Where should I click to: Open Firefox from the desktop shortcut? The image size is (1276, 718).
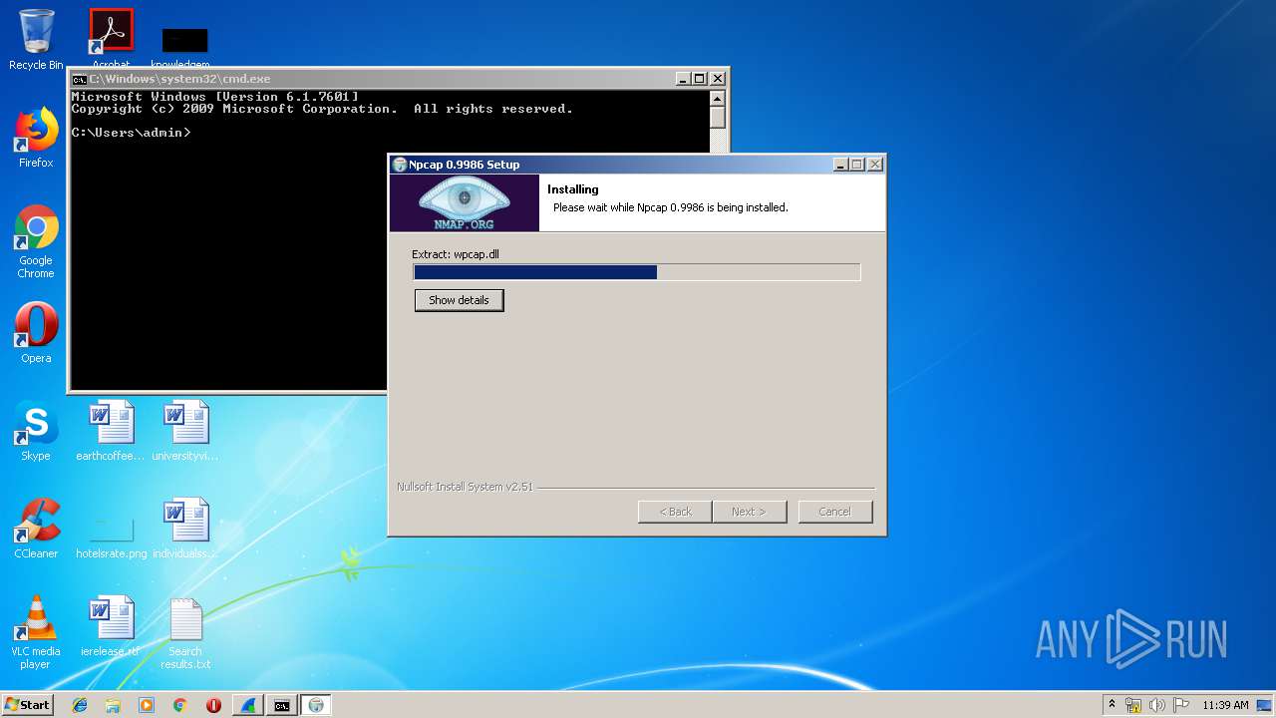tap(36, 138)
